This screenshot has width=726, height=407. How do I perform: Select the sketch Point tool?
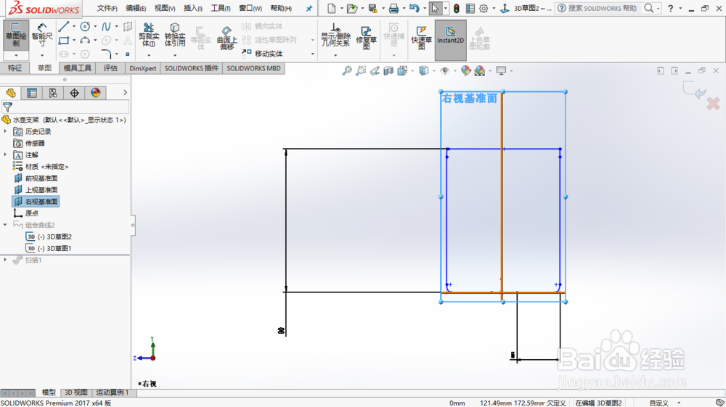point(127,54)
